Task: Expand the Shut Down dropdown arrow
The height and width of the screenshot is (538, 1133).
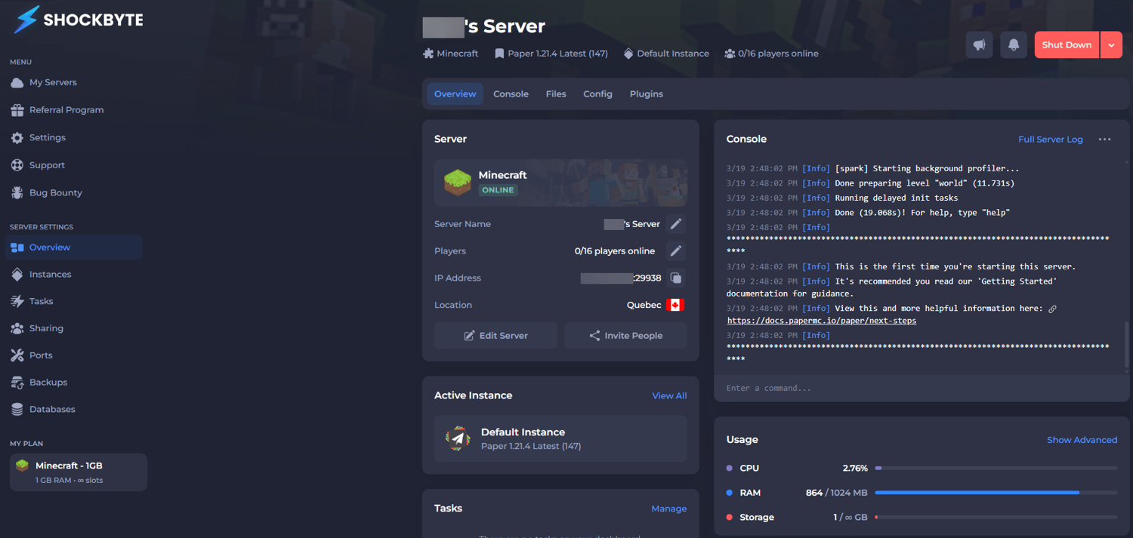Action: tap(1111, 45)
